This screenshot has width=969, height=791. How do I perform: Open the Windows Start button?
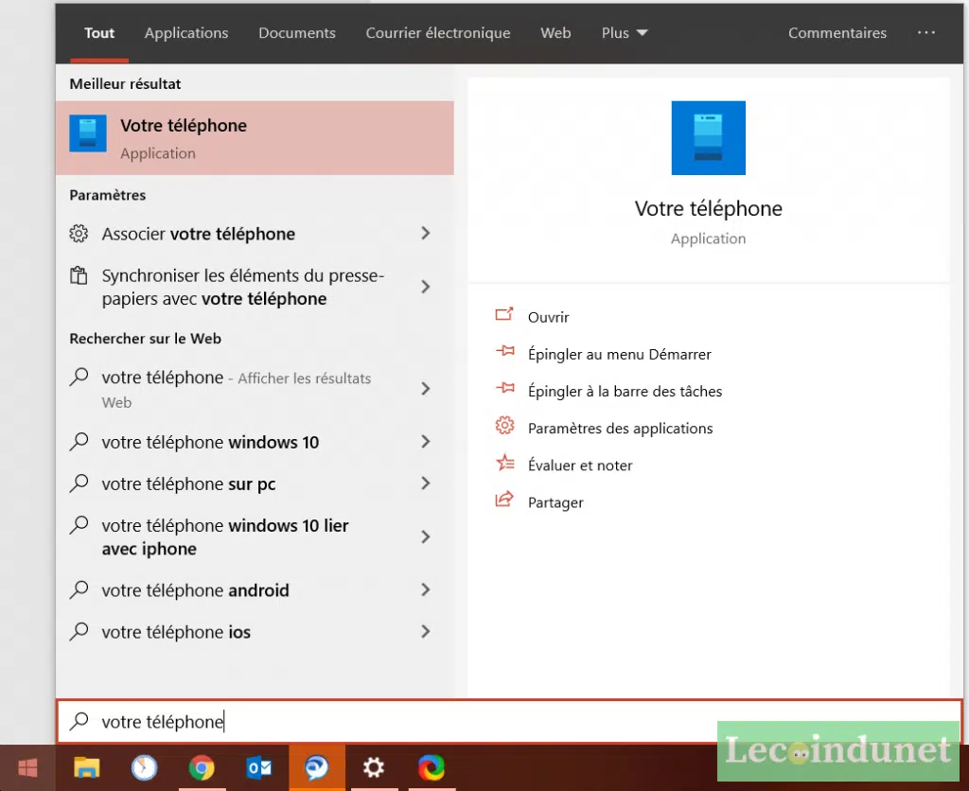tap(27, 768)
